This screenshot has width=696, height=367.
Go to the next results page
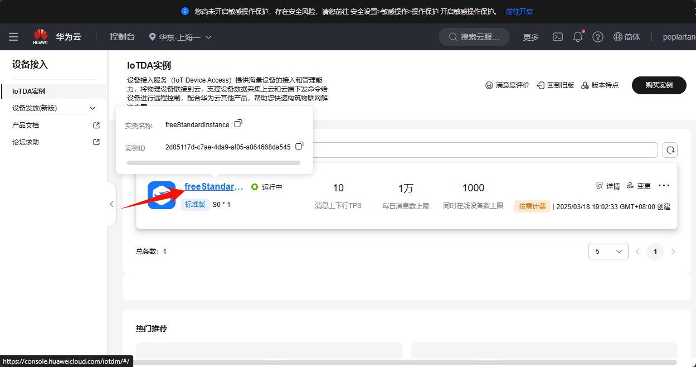673,252
